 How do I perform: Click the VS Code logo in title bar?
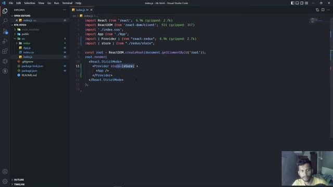tap(4, 3)
